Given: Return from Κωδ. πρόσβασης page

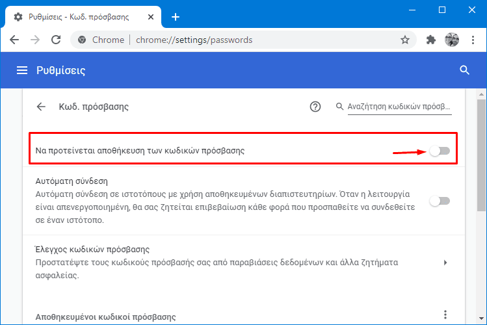Looking at the screenshot, I should (x=41, y=107).
